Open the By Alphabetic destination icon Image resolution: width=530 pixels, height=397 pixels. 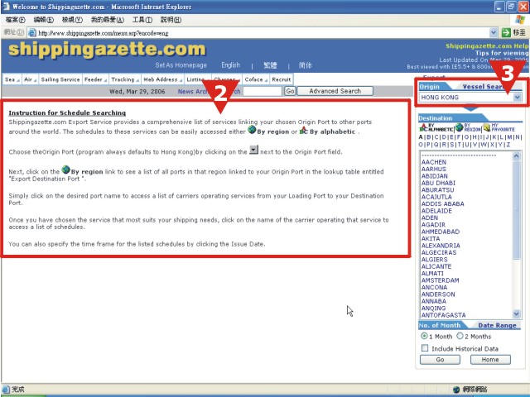click(436, 127)
